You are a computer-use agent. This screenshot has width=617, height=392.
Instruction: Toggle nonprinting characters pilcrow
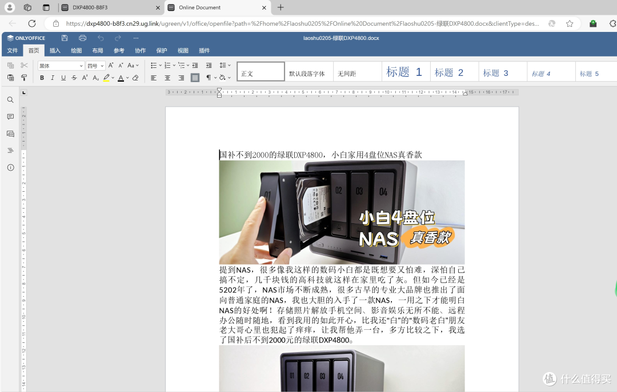209,78
